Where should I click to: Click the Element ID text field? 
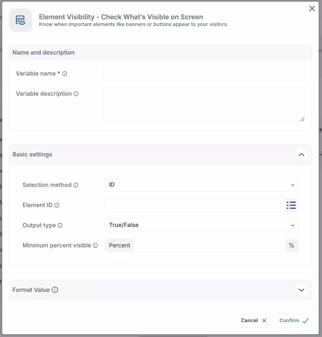pyautogui.click(x=195, y=205)
